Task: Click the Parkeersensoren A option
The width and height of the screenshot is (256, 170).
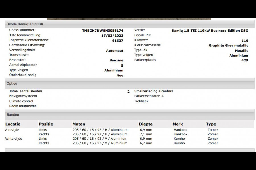Action: point(149,96)
